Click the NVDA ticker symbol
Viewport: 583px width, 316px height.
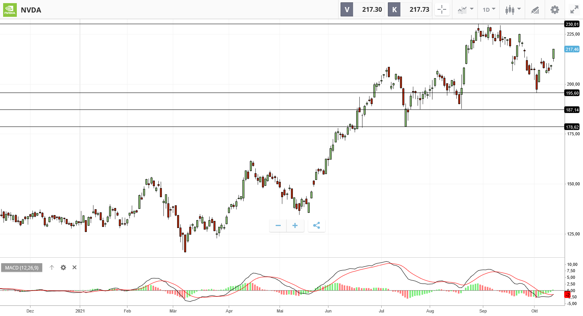point(31,10)
